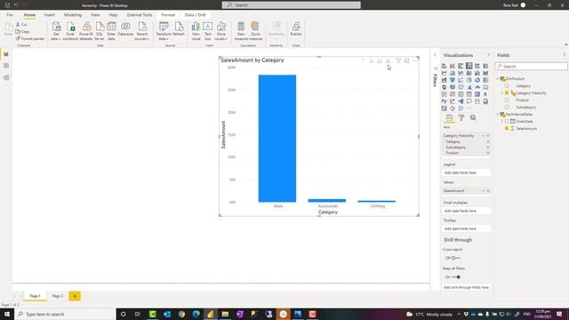The height and width of the screenshot is (320, 569).
Task: Switch to the Modeling ribbon tab
Action: pos(73,15)
